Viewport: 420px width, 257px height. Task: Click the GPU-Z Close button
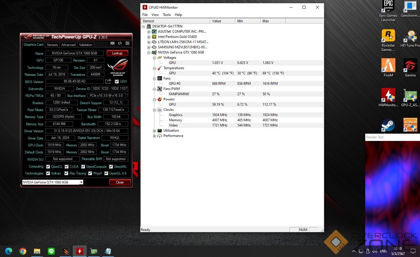[x=120, y=182]
